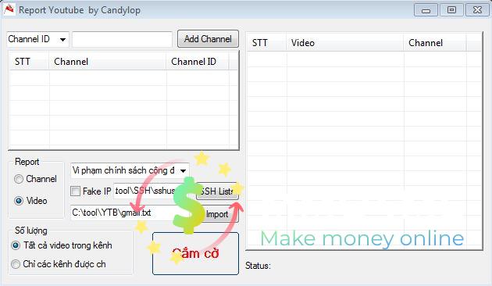Click Channel ID column header in left table

click(198, 62)
